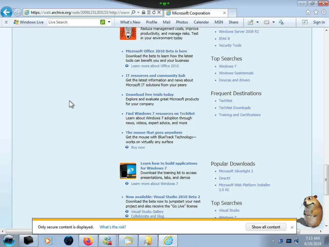Open What's New in the Windows Live toolbar
Image resolution: width=329 pixels, height=247 pixels.
[130, 22]
